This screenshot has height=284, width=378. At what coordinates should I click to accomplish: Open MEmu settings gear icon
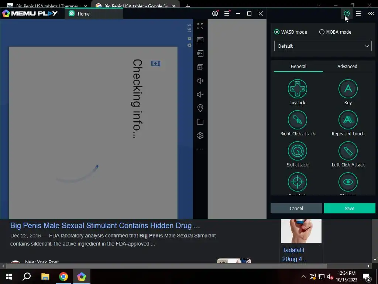point(200,135)
